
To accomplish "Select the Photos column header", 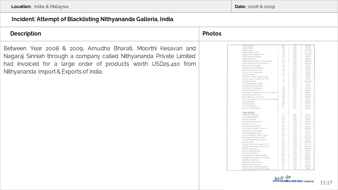I will (212, 33).
